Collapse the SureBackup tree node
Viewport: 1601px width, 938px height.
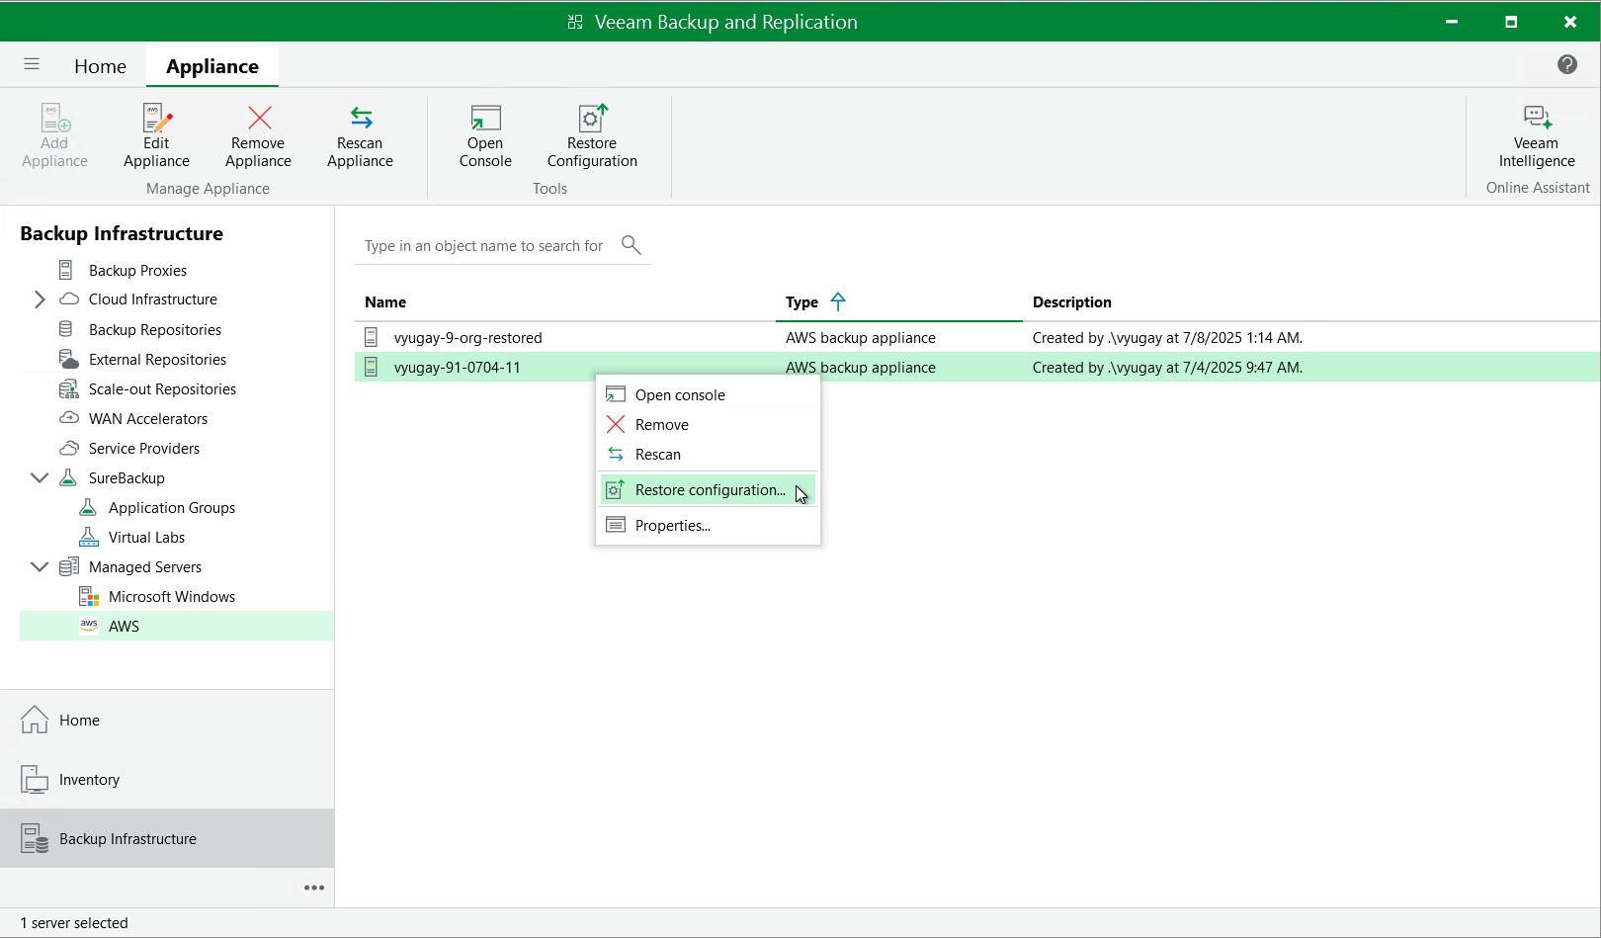[x=40, y=477]
